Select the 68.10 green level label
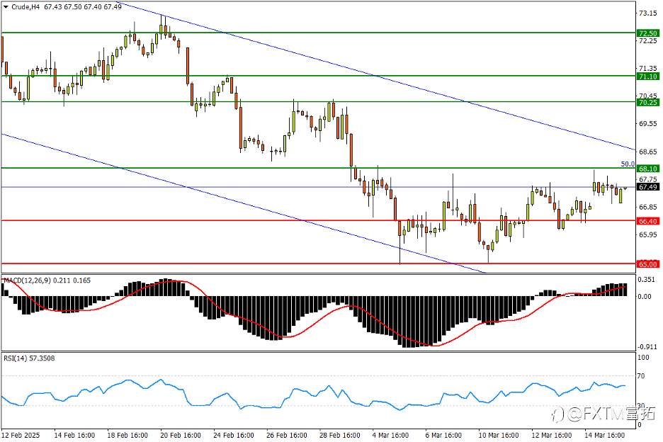Viewport: 663px width, 442px height. click(x=648, y=169)
